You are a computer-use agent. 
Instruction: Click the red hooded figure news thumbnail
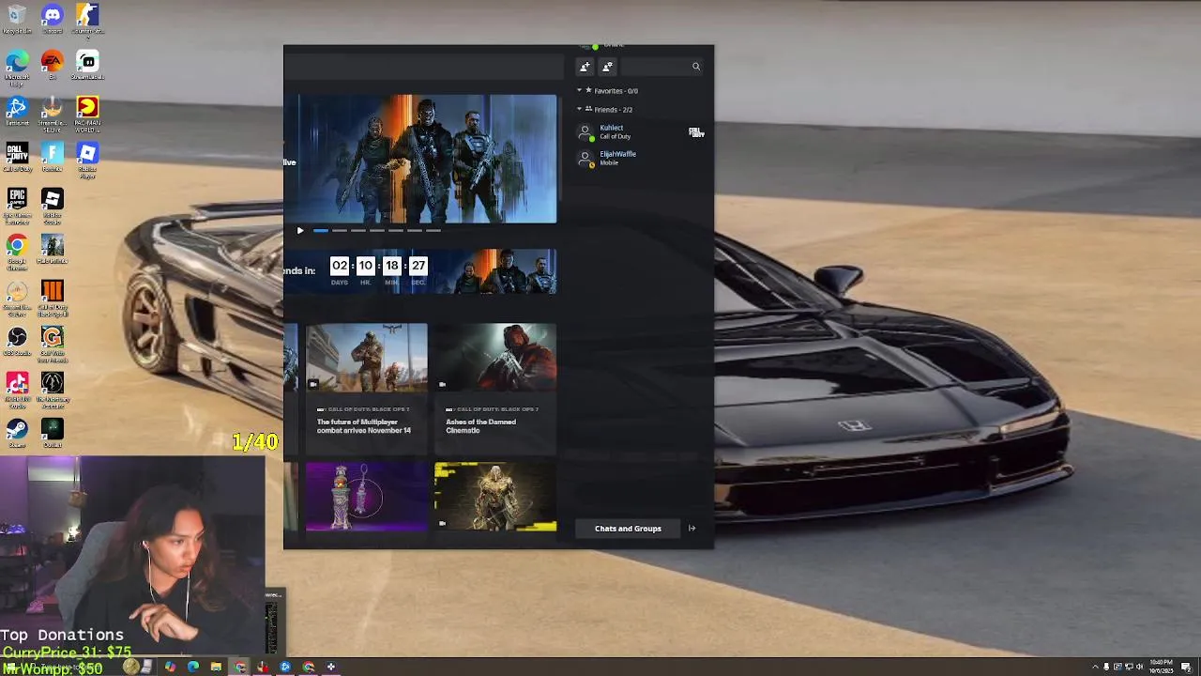pyautogui.click(x=495, y=358)
